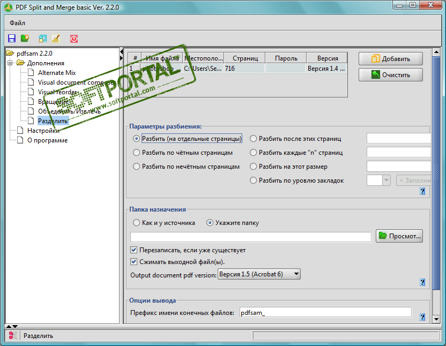Open the Output document pdf version dropdown
Viewport: 446px width, 346px height.
coord(259,274)
